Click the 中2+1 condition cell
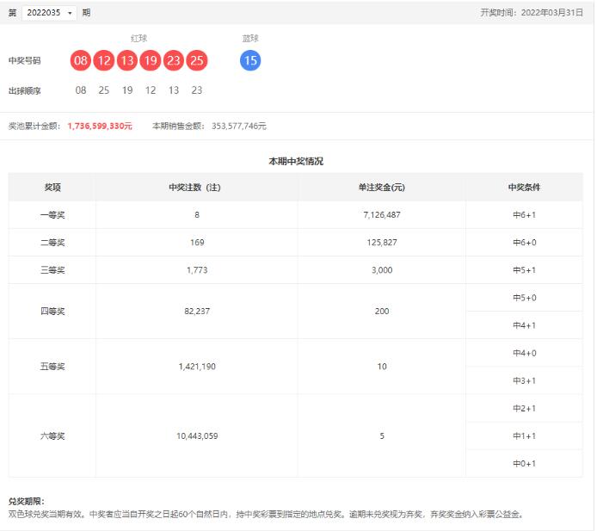597x531 pixels. click(524, 409)
